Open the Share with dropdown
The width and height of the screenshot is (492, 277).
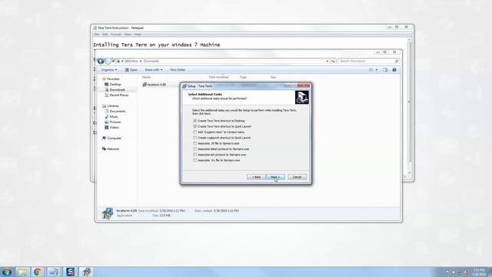[154, 70]
